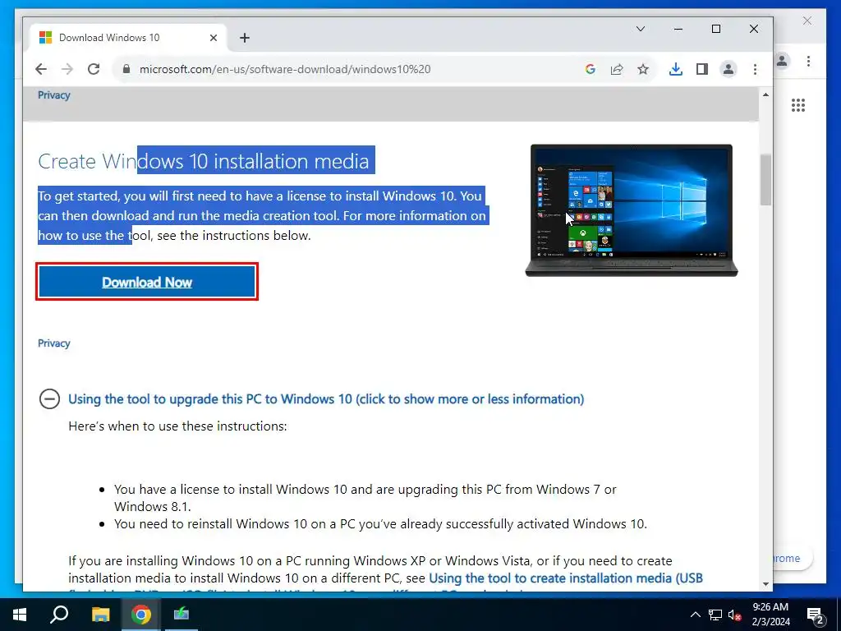Click the Google icon in address bar

(591, 69)
